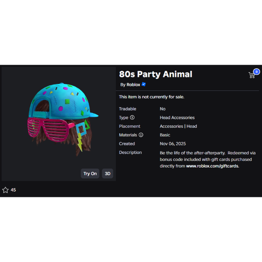
Task: Show info for the Materials field
Action: tap(141, 135)
